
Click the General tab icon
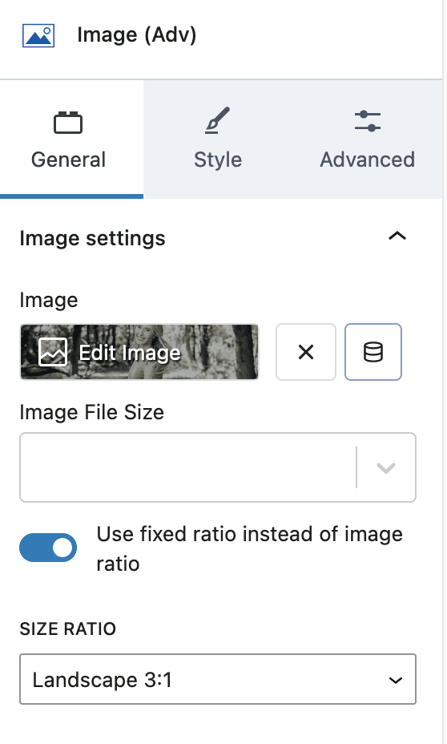click(68, 123)
